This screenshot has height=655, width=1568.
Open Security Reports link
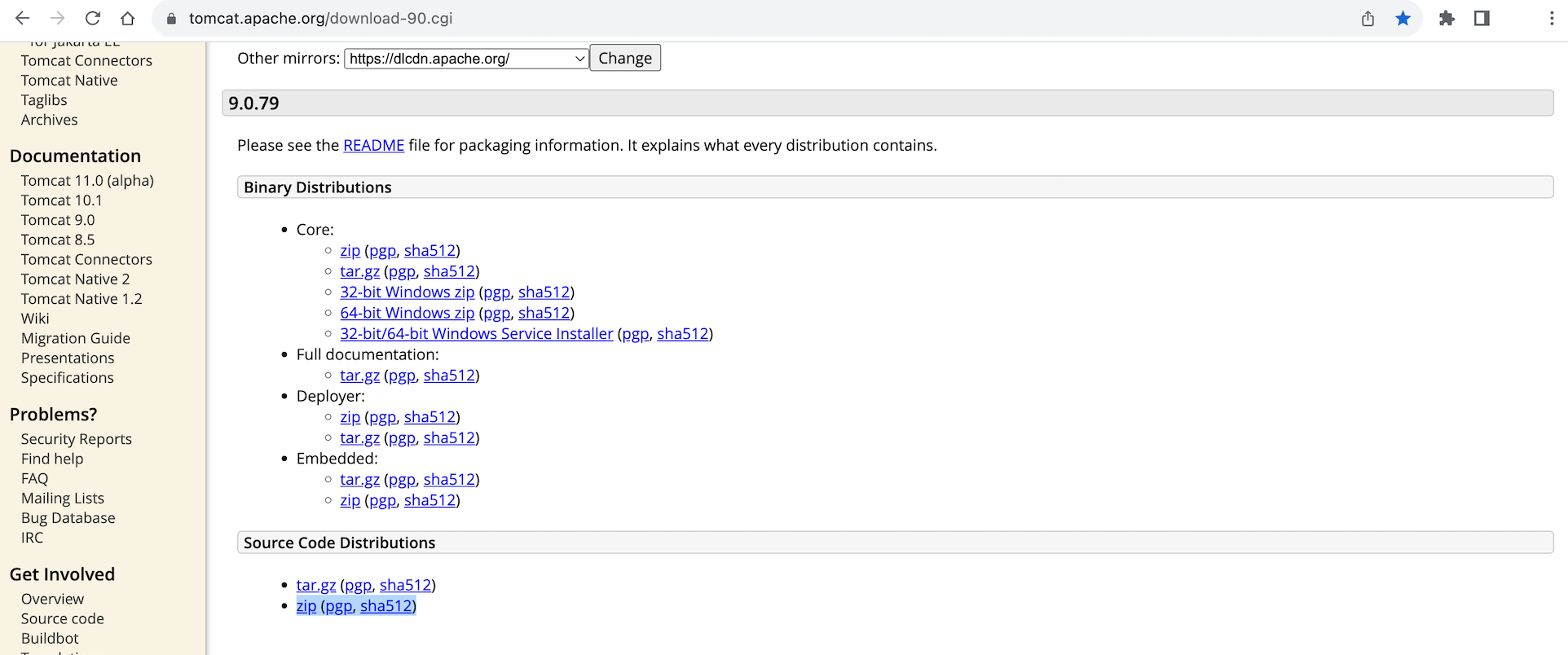click(77, 439)
